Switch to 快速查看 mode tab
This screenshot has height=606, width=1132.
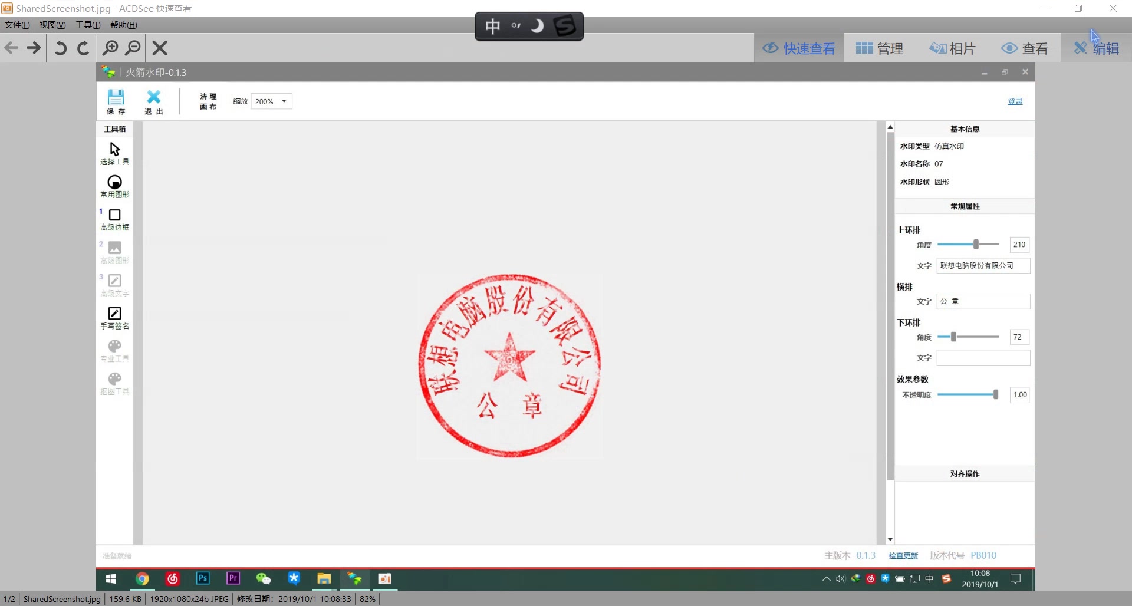pos(799,48)
